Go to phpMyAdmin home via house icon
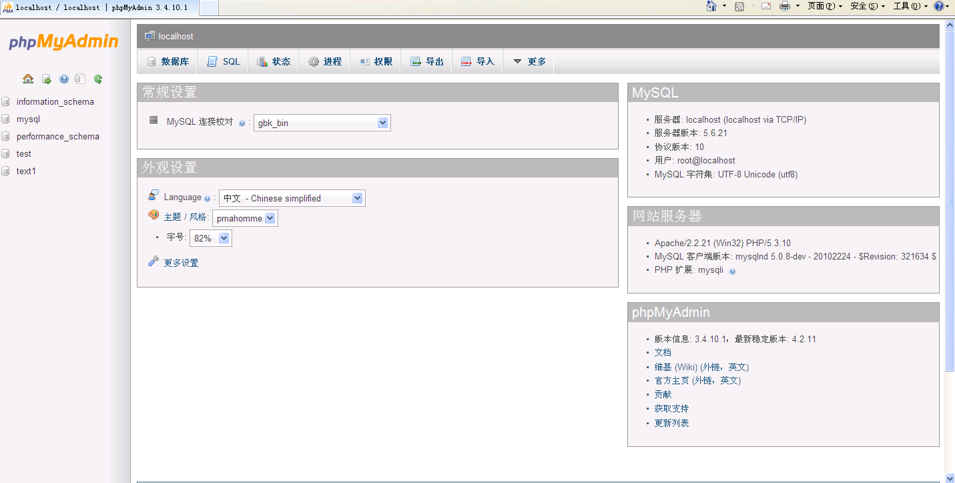Screen dimensions: 955x483 pos(28,79)
